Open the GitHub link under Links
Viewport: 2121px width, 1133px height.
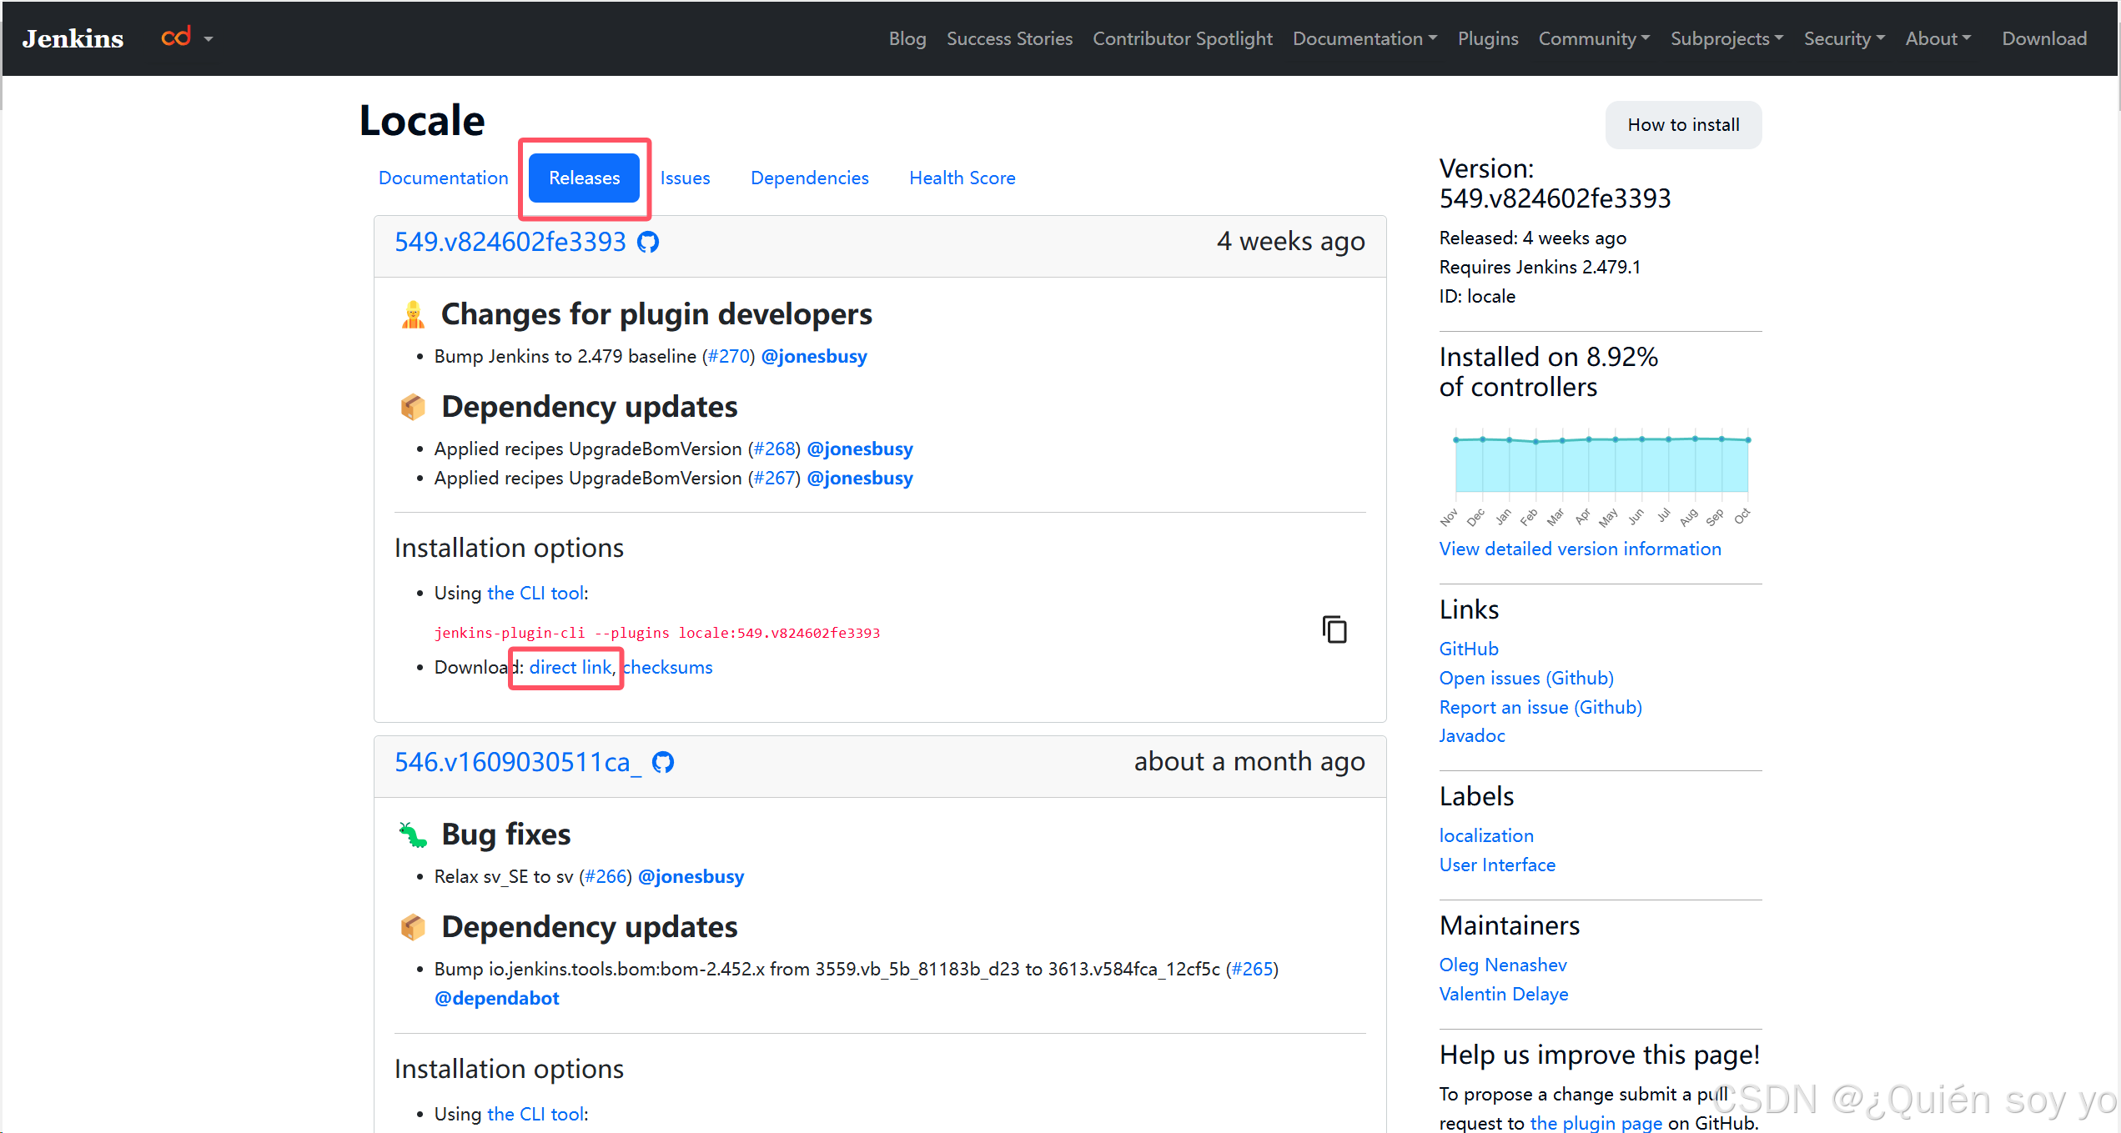pos(1468,649)
